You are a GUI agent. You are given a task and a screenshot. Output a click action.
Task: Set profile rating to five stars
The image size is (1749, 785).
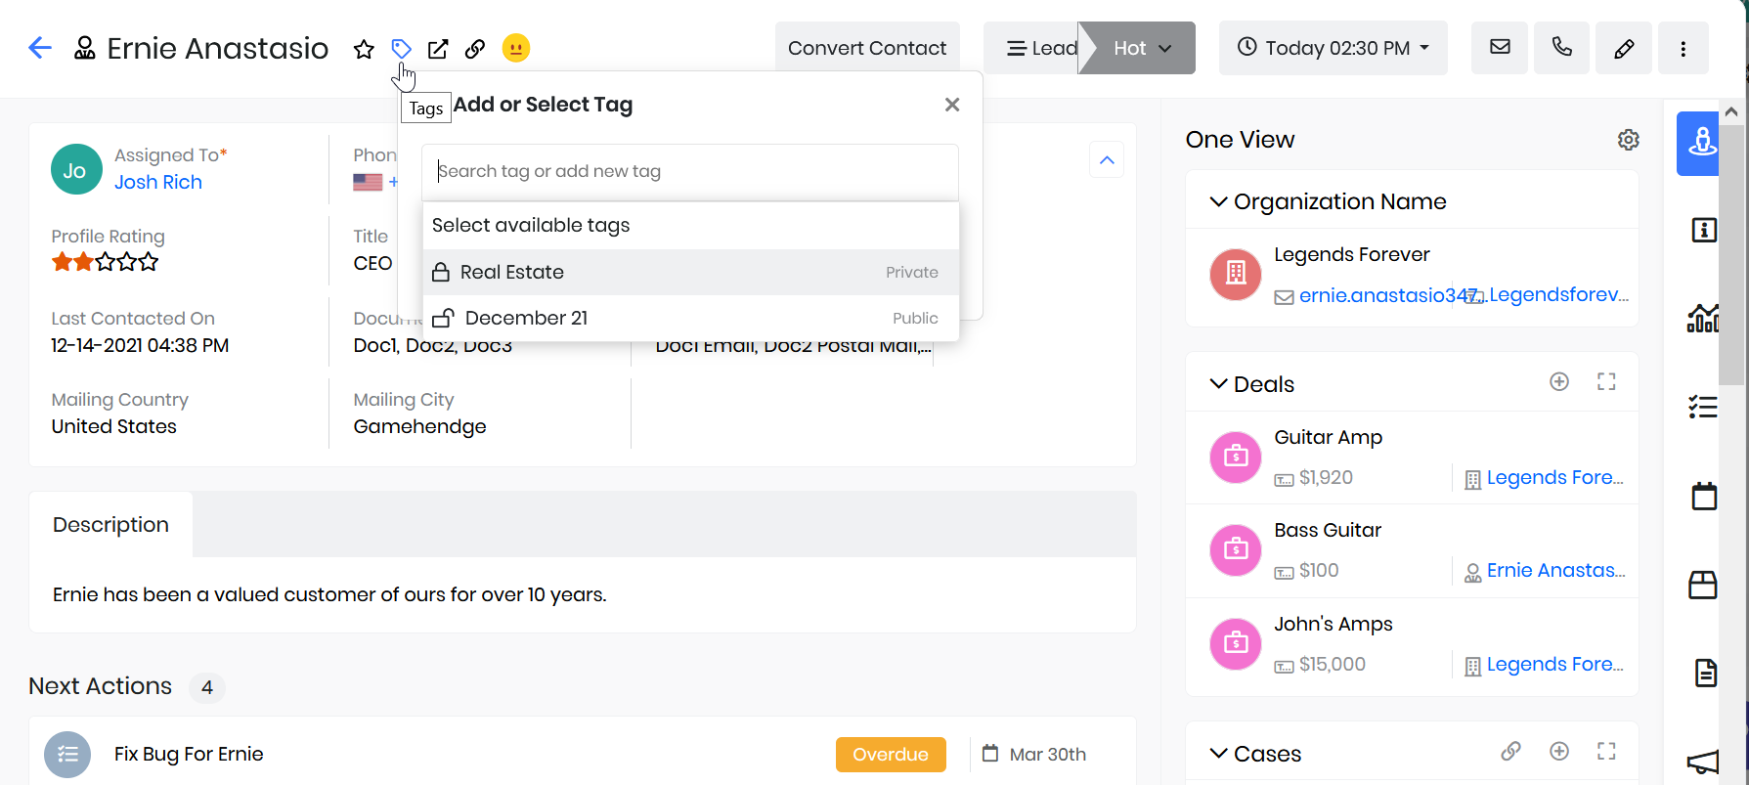(149, 261)
